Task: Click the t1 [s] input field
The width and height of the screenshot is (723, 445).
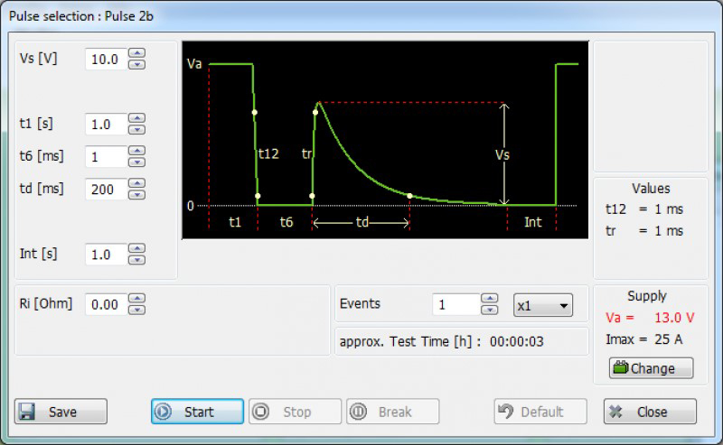Action: point(106,124)
